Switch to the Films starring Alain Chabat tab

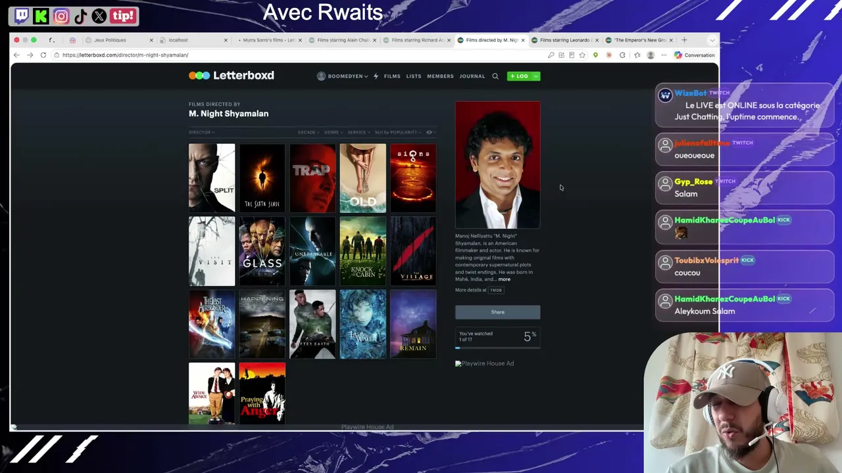point(343,40)
